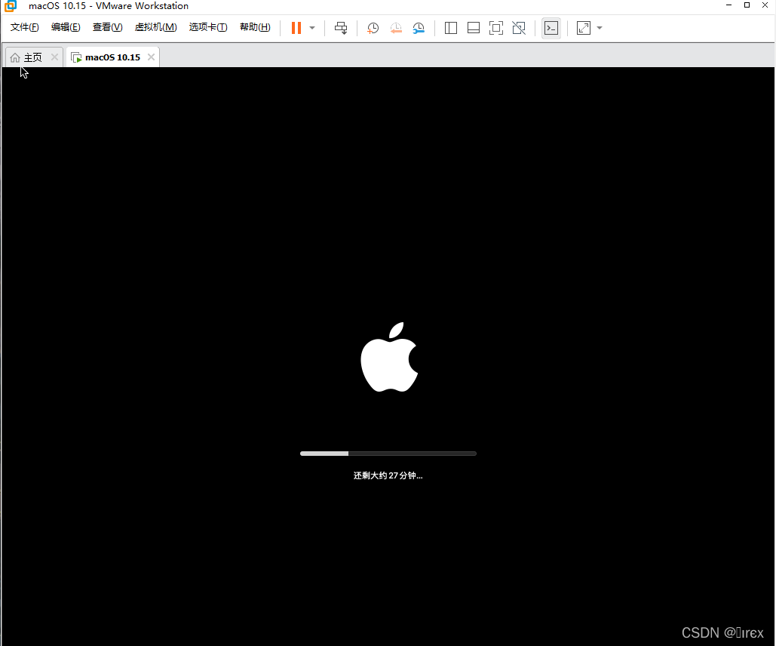Viewport: 776px width, 646px height.
Task: Enter full screen mode
Action: click(496, 28)
